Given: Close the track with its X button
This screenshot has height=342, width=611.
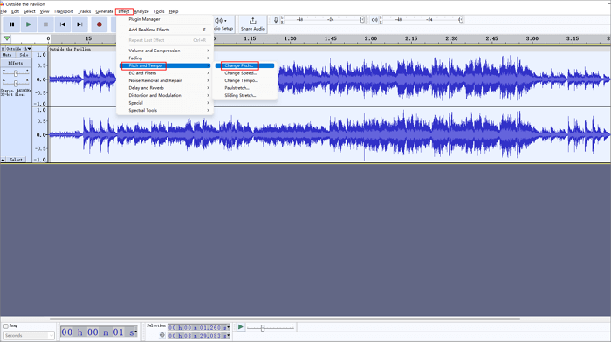Looking at the screenshot, I should [3, 49].
